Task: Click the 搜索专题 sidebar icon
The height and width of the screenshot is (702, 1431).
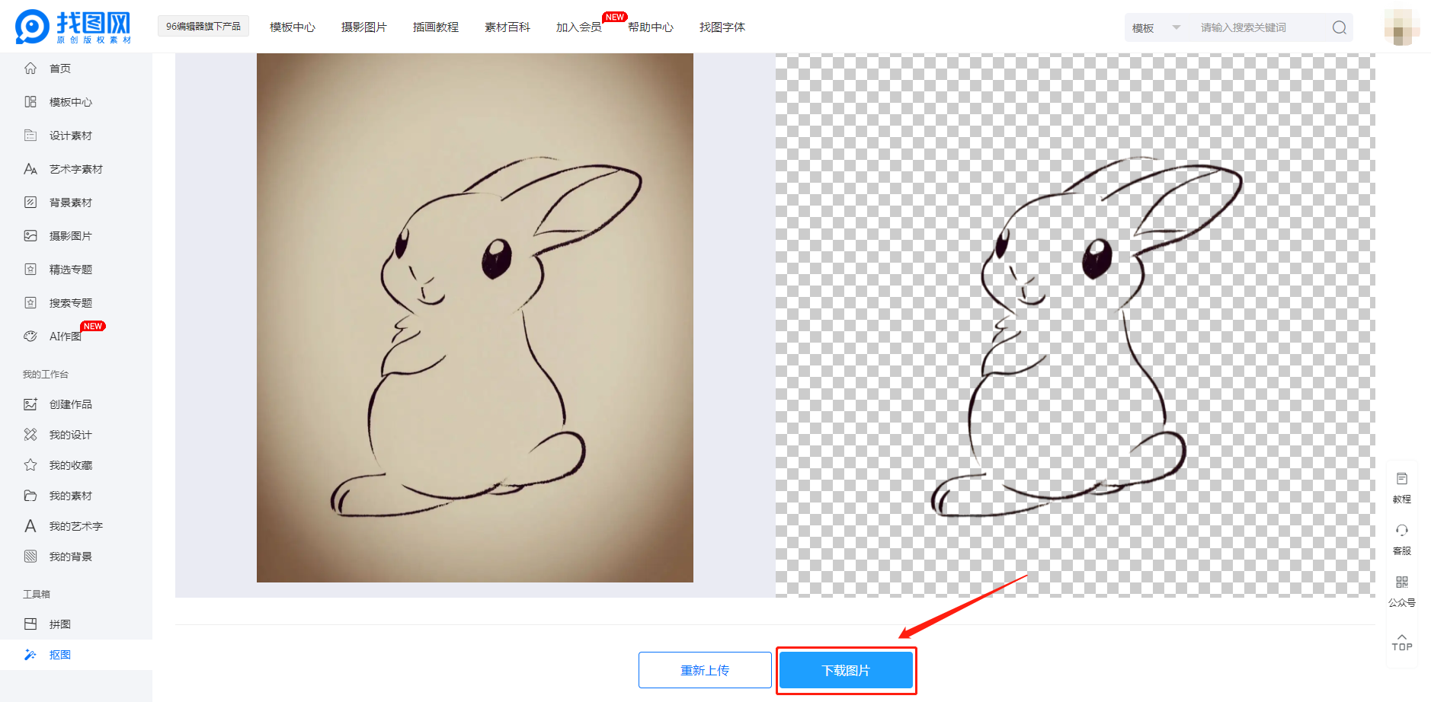Action: pyautogui.click(x=30, y=303)
